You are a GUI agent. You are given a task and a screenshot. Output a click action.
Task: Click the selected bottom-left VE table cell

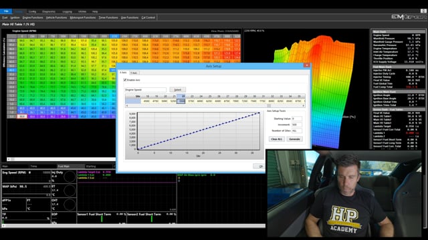click(x=22, y=117)
